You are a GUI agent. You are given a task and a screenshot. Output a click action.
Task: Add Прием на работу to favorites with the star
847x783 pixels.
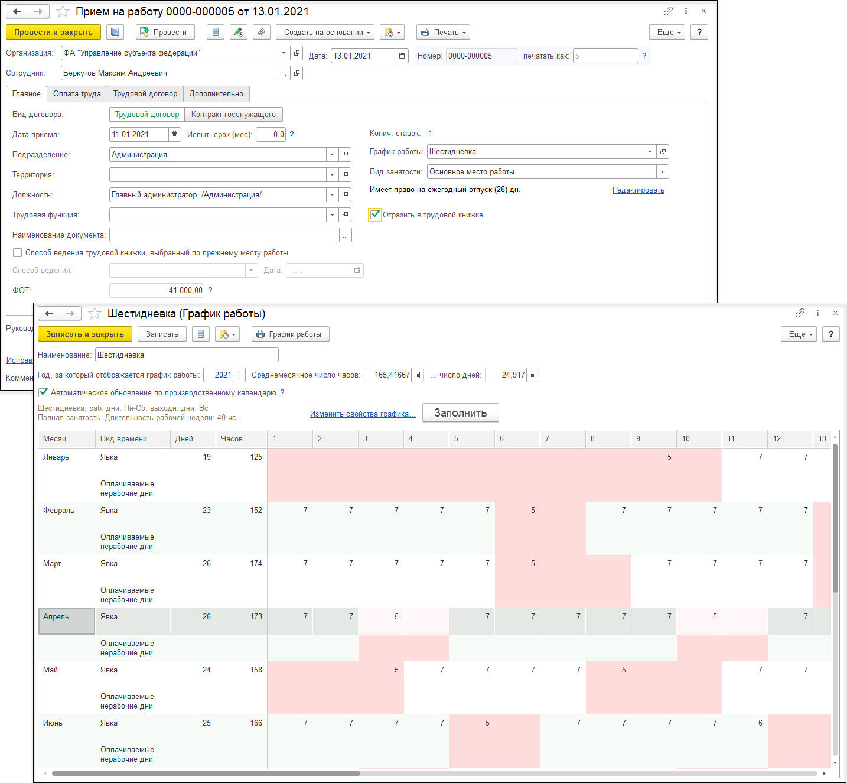63,11
